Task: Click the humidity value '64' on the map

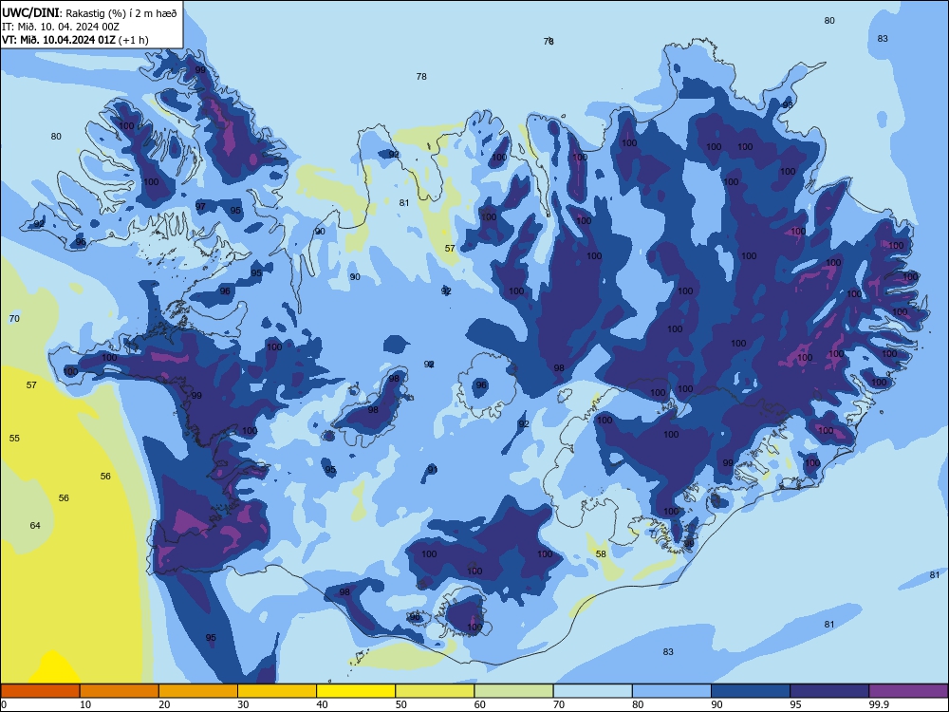Action: (x=35, y=525)
